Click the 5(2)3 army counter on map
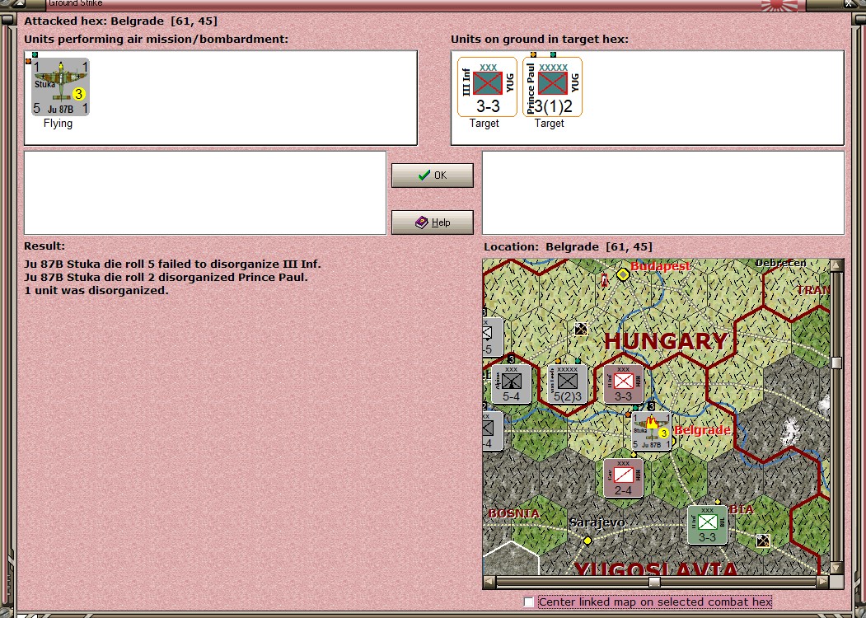 tap(568, 384)
